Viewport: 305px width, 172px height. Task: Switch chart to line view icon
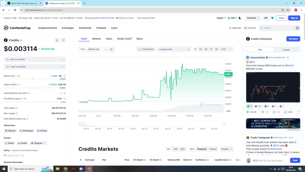(105, 49)
